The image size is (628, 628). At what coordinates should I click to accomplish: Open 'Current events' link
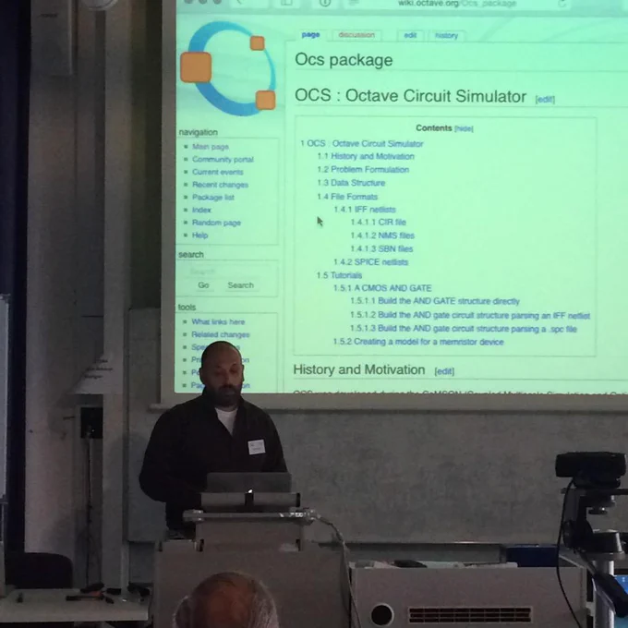[217, 172]
